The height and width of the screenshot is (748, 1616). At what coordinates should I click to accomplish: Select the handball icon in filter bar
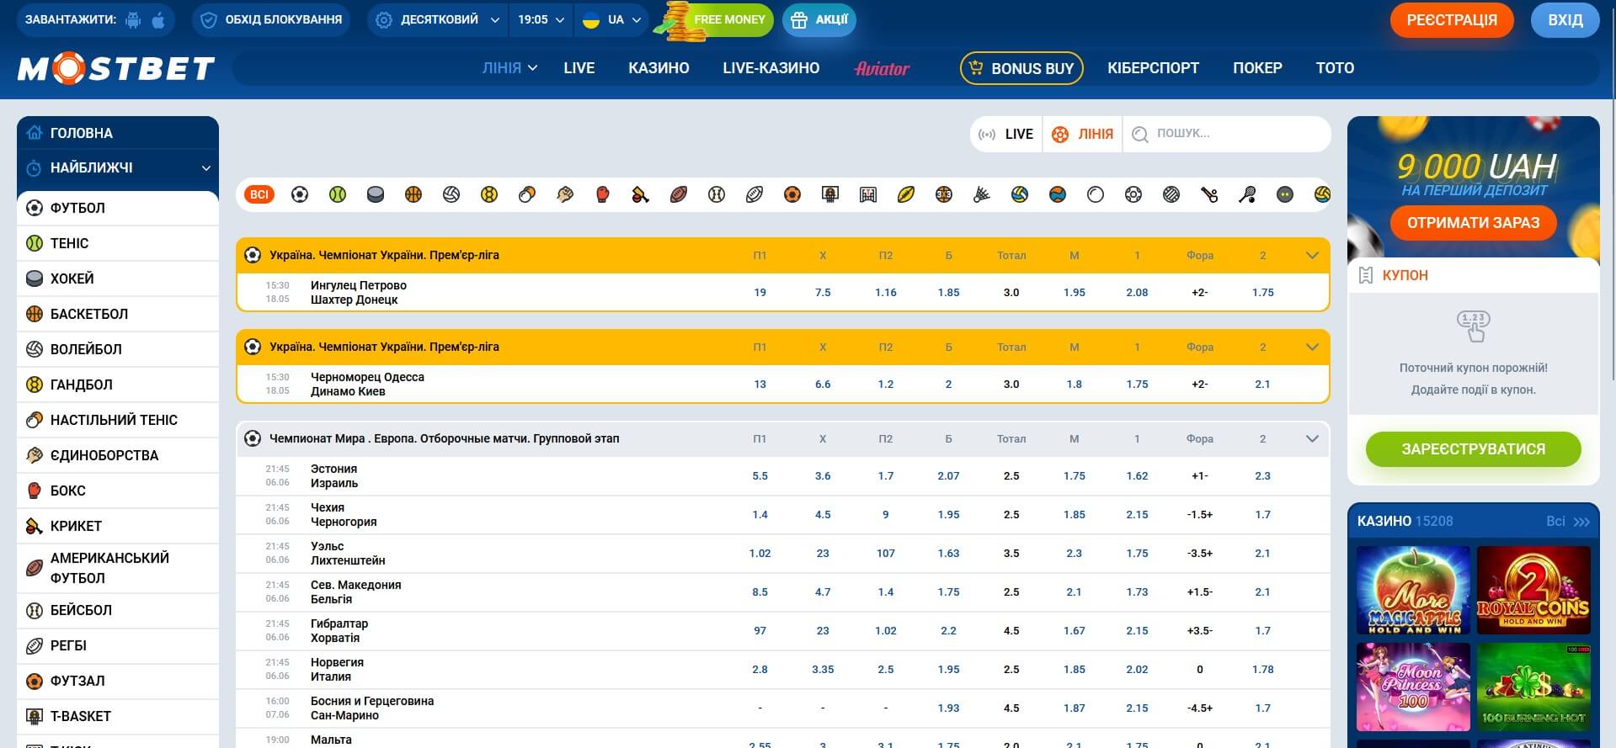tap(489, 194)
